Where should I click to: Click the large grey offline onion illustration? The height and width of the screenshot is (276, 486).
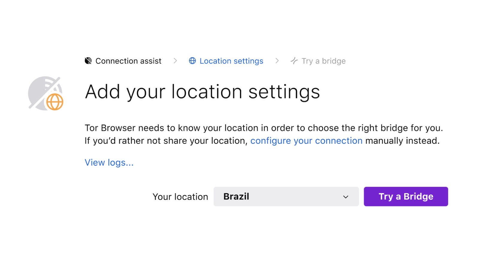tap(46, 93)
